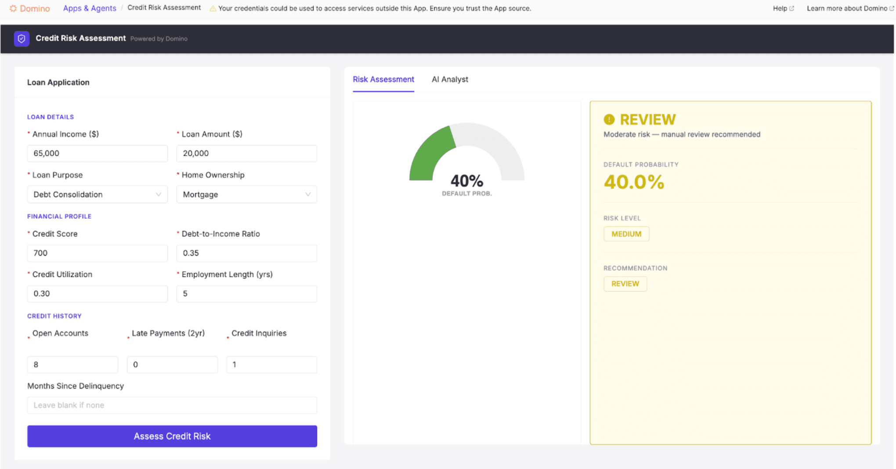Click 'Moderate risk — manual review recommended' text
This screenshot has height=469, width=896.
(x=682, y=134)
